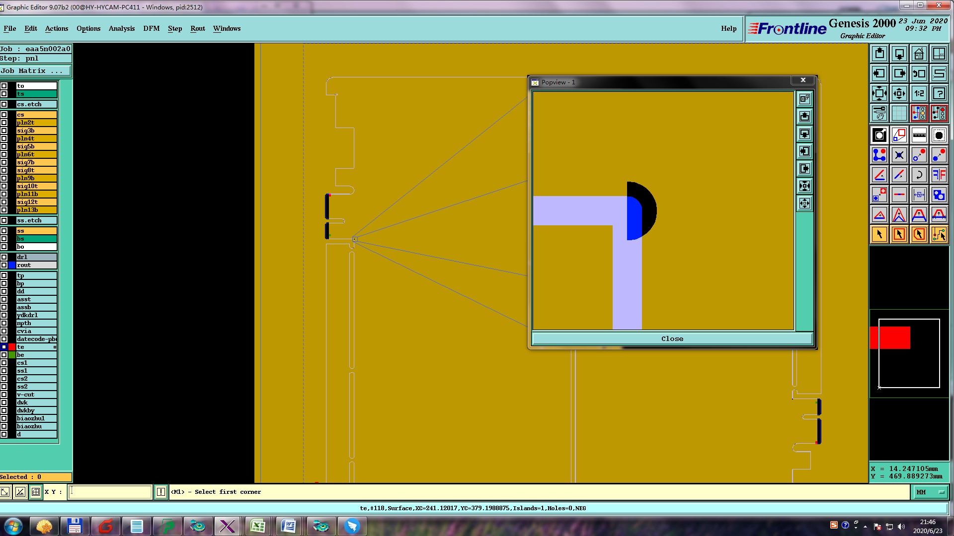
Task: Open the Help menu button
Action: pos(729,28)
